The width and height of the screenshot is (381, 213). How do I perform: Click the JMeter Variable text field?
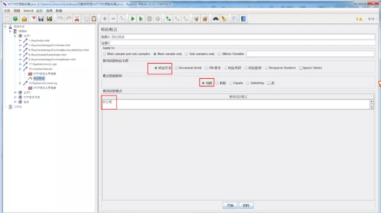point(310,54)
